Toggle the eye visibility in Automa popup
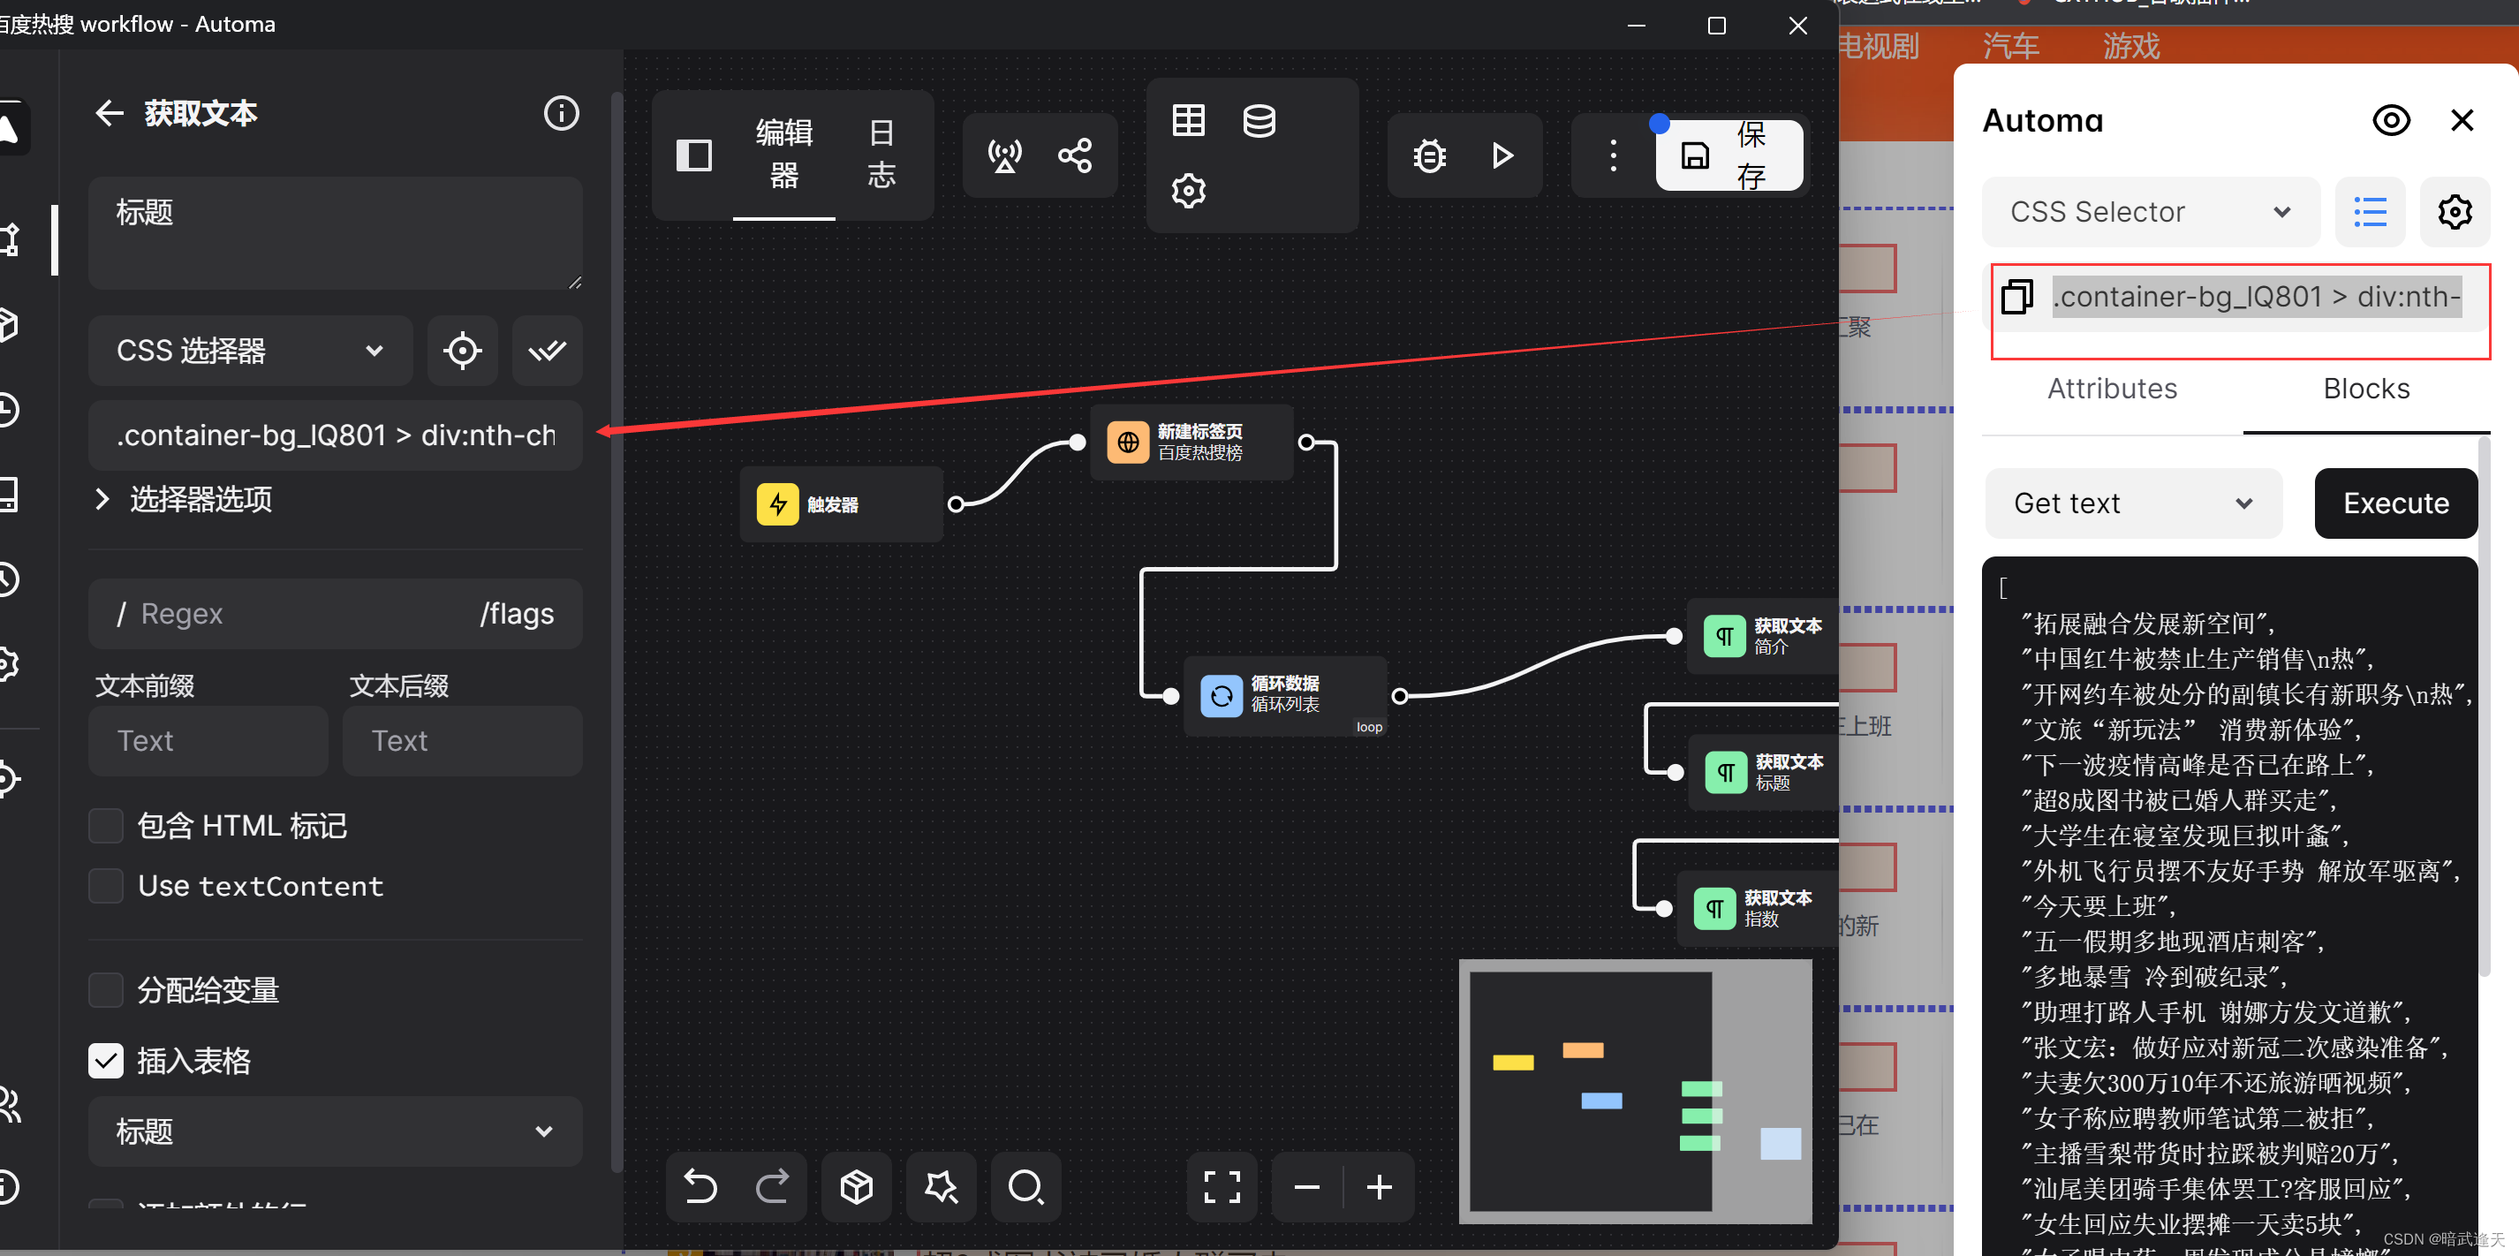This screenshot has height=1256, width=2519. click(x=2391, y=120)
